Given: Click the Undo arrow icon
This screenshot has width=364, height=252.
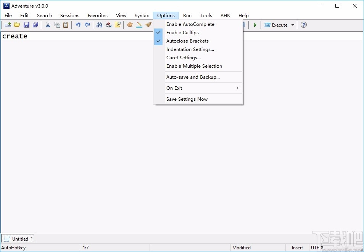Looking at the screenshot, I should click(78, 25).
